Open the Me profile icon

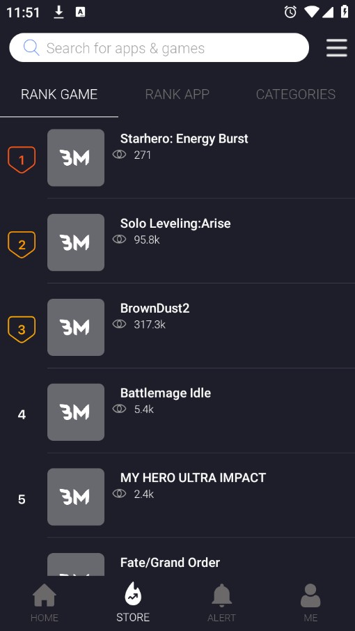[310, 595]
